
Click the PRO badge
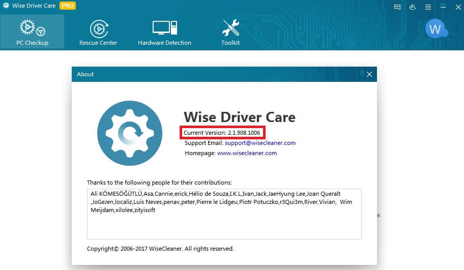tap(68, 6)
